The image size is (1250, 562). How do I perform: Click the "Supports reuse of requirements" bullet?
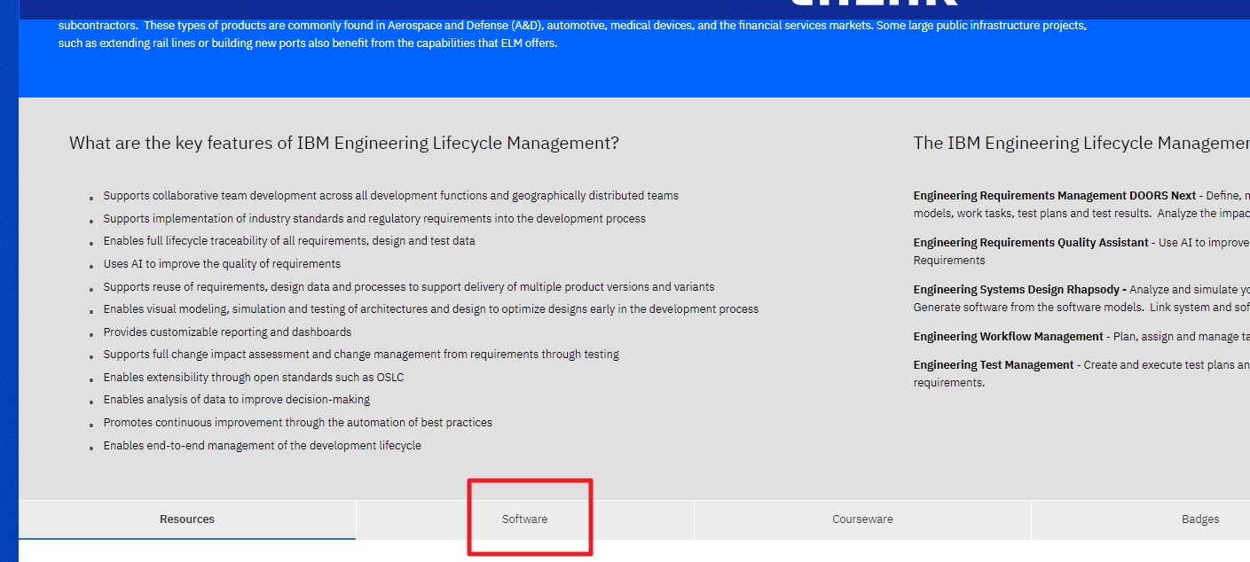pos(409,287)
